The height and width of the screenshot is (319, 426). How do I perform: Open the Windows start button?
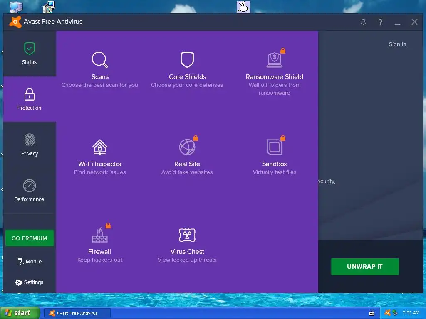pos(20,313)
